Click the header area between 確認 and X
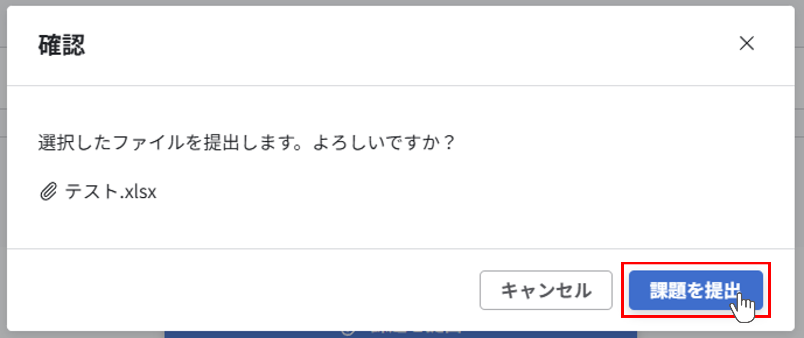The image size is (804, 338). coord(407,45)
